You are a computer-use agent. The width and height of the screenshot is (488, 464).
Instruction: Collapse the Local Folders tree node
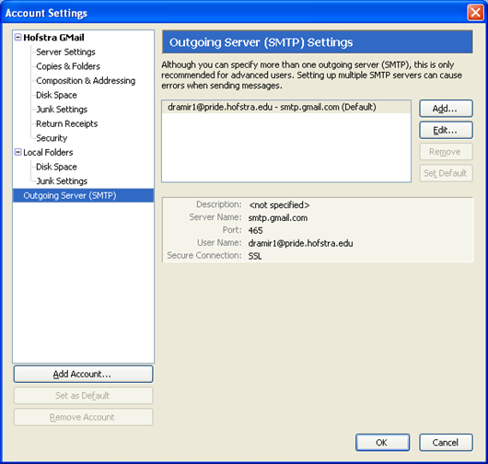click(18, 152)
